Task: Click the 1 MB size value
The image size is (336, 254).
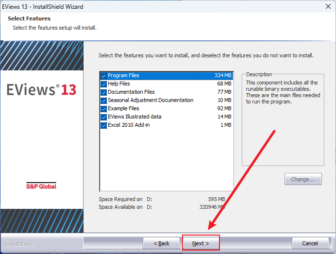Action: click(x=226, y=125)
